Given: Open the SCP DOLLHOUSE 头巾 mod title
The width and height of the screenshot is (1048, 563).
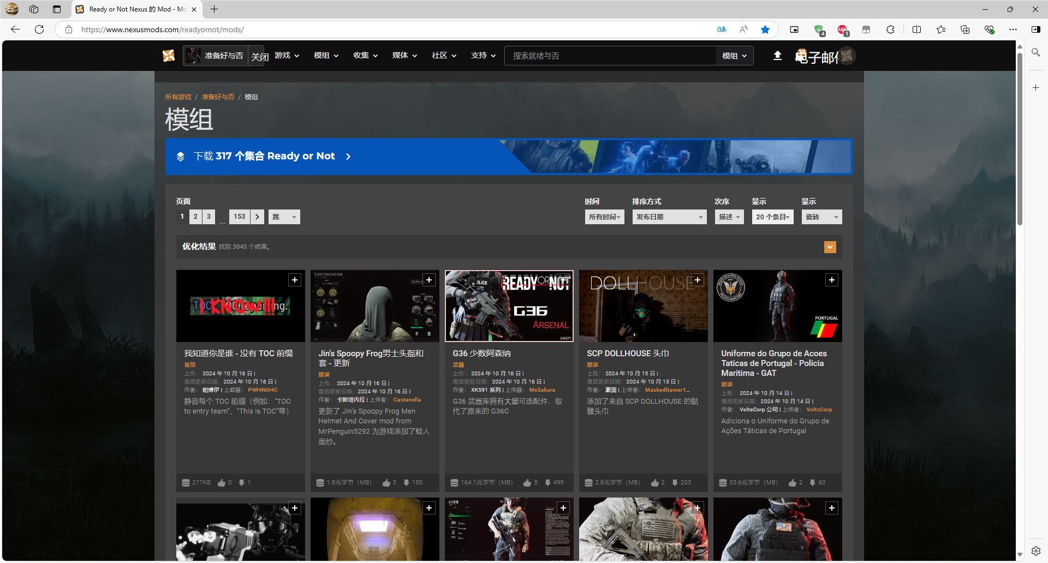Looking at the screenshot, I should [x=628, y=354].
